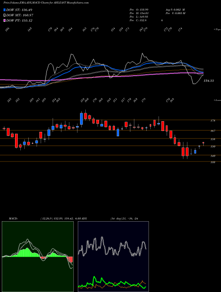Click the Pre H: 154.01 value
Viewport: 221px width, 292px height.
coord(139,13)
